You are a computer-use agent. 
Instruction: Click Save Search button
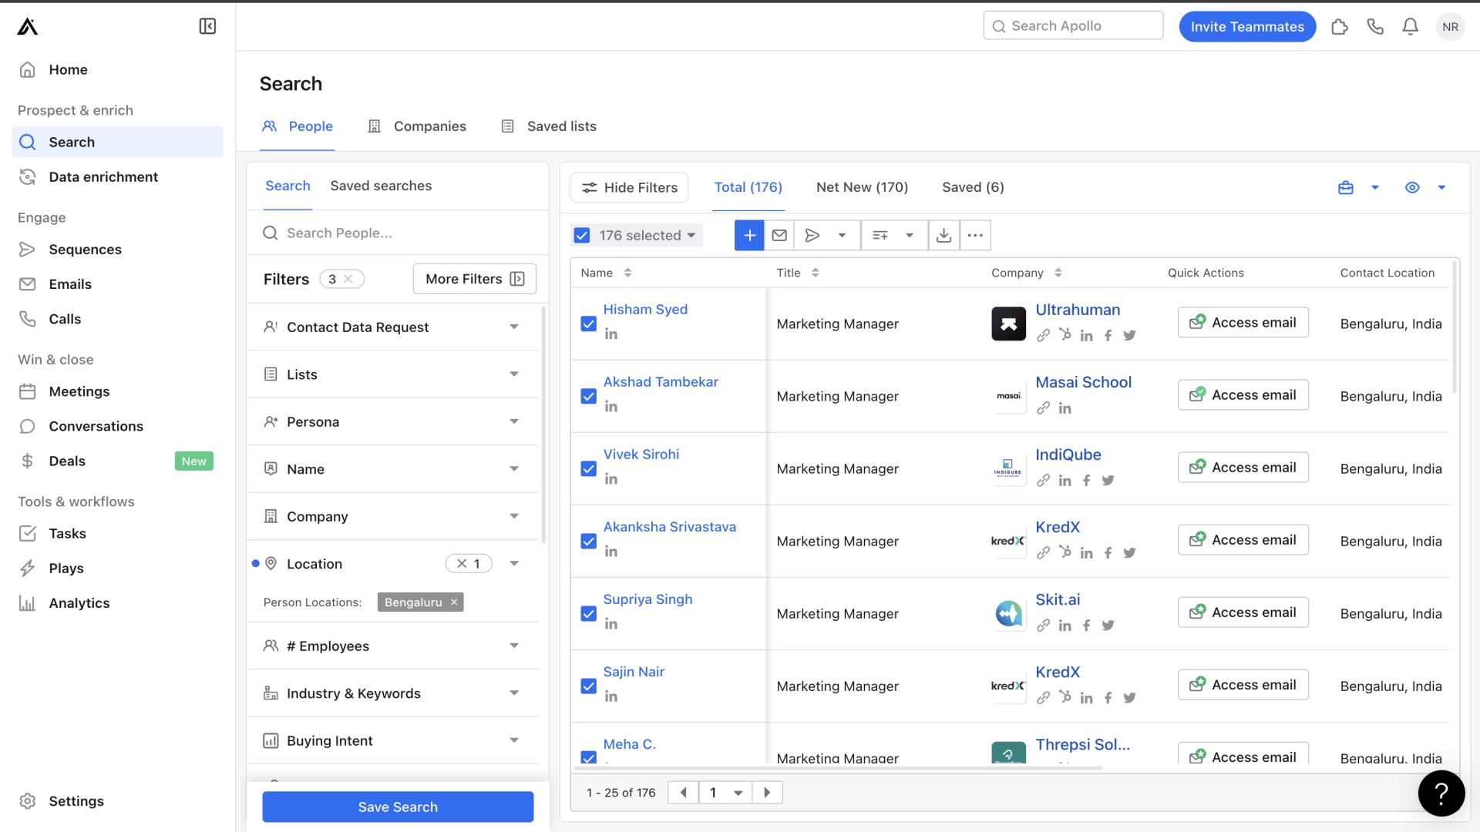tap(398, 806)
